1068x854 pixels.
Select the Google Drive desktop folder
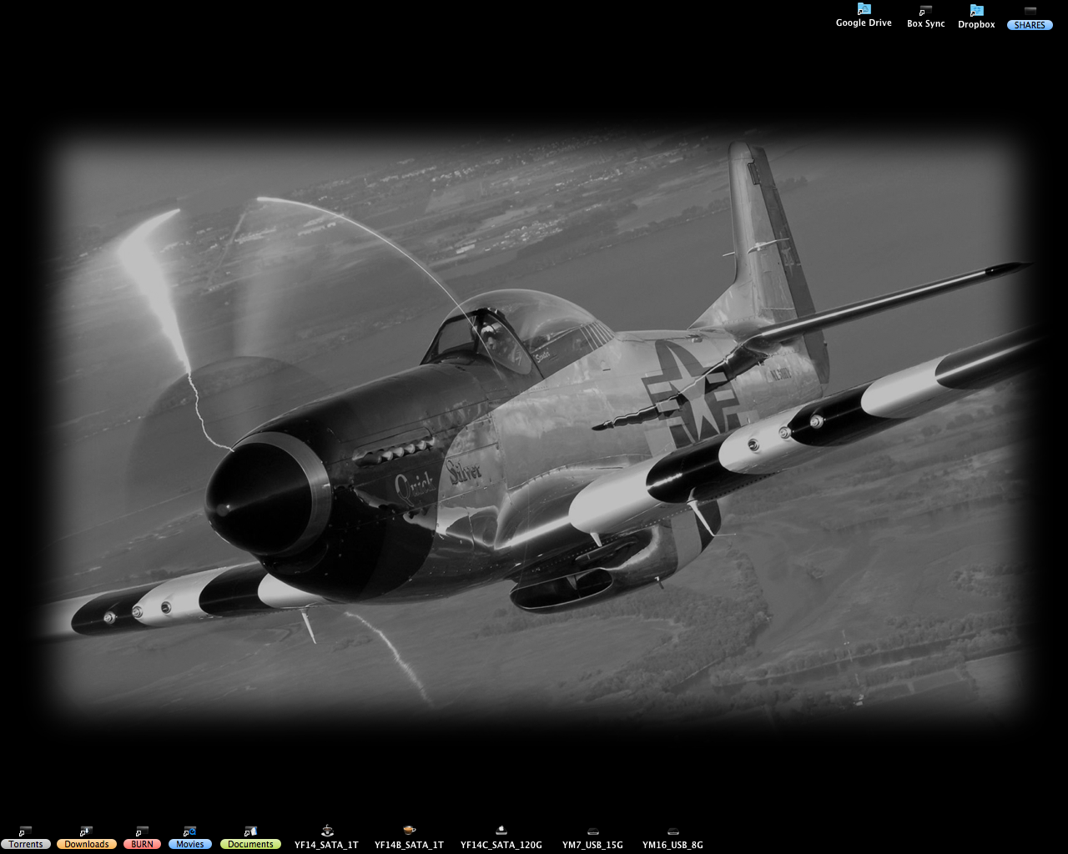pos(864,9)
